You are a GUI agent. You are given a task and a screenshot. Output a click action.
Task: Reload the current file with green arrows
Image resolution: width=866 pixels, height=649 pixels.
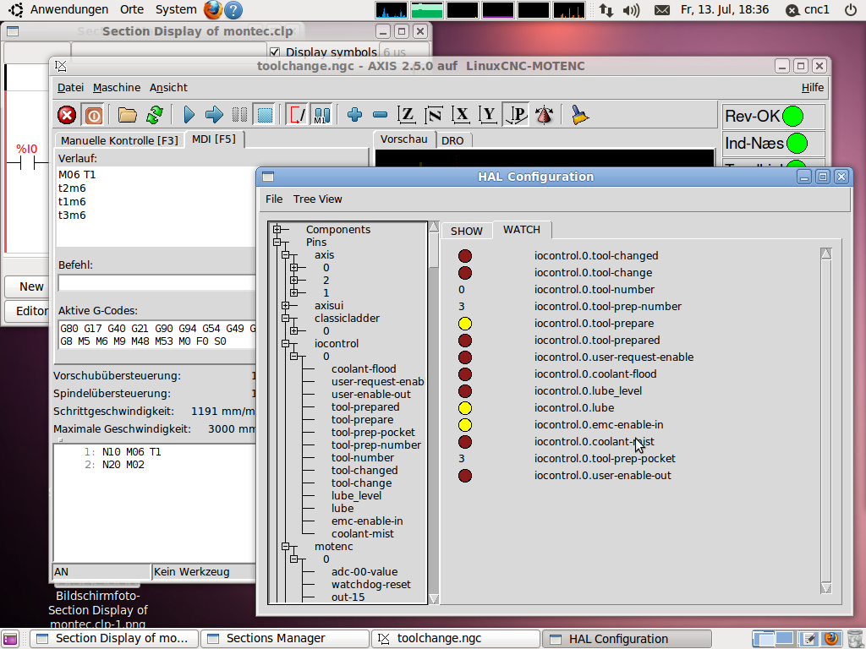click(155, 115)
